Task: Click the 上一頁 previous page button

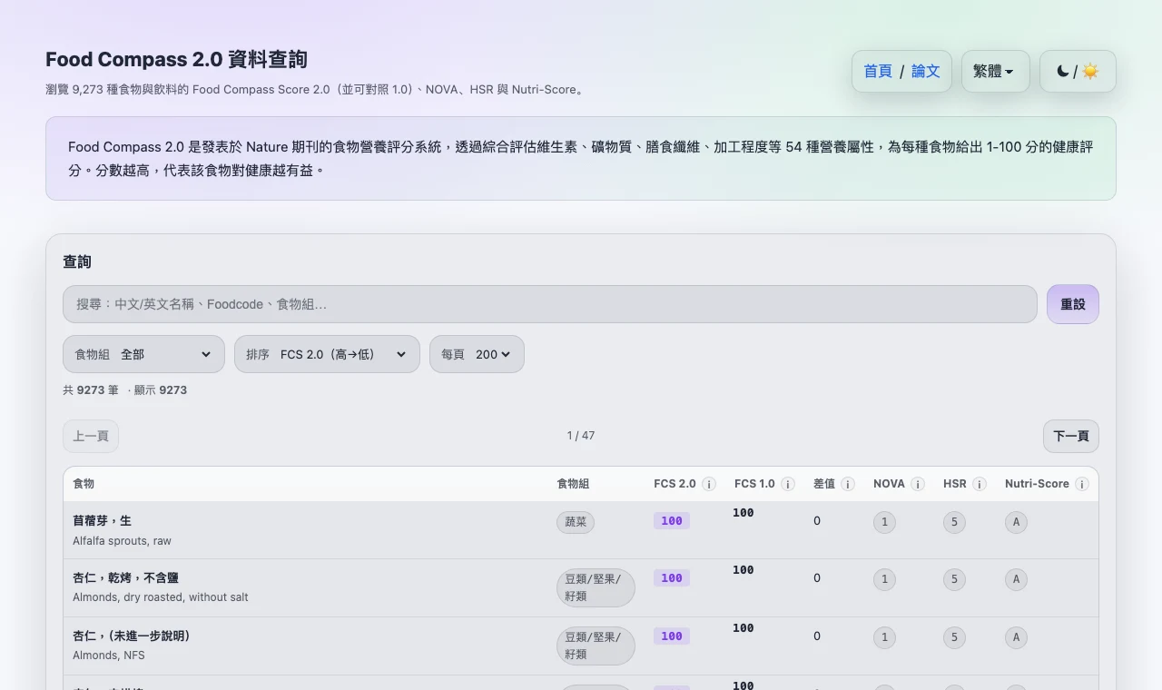Action: coord(91,436)
